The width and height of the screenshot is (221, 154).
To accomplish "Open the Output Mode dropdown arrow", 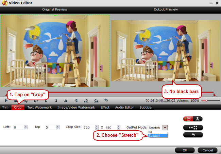I will tap(165, 128).
